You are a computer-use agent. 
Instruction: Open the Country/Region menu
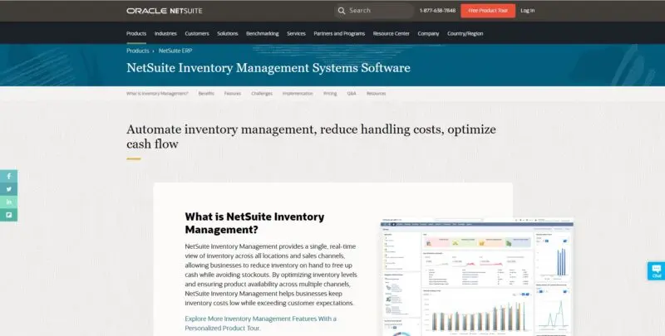[465, 33]
